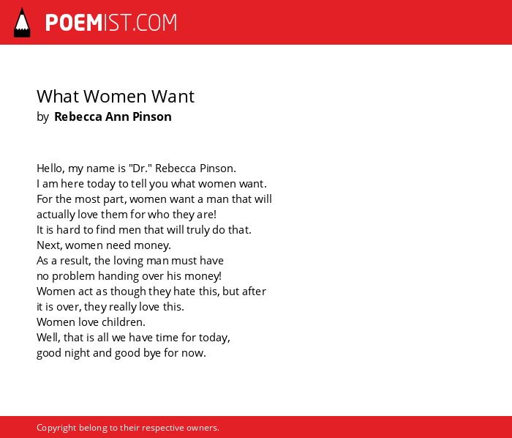Click the line "I am here today"
This screenshot has height=438, width=512.
[x=151, y=184]
